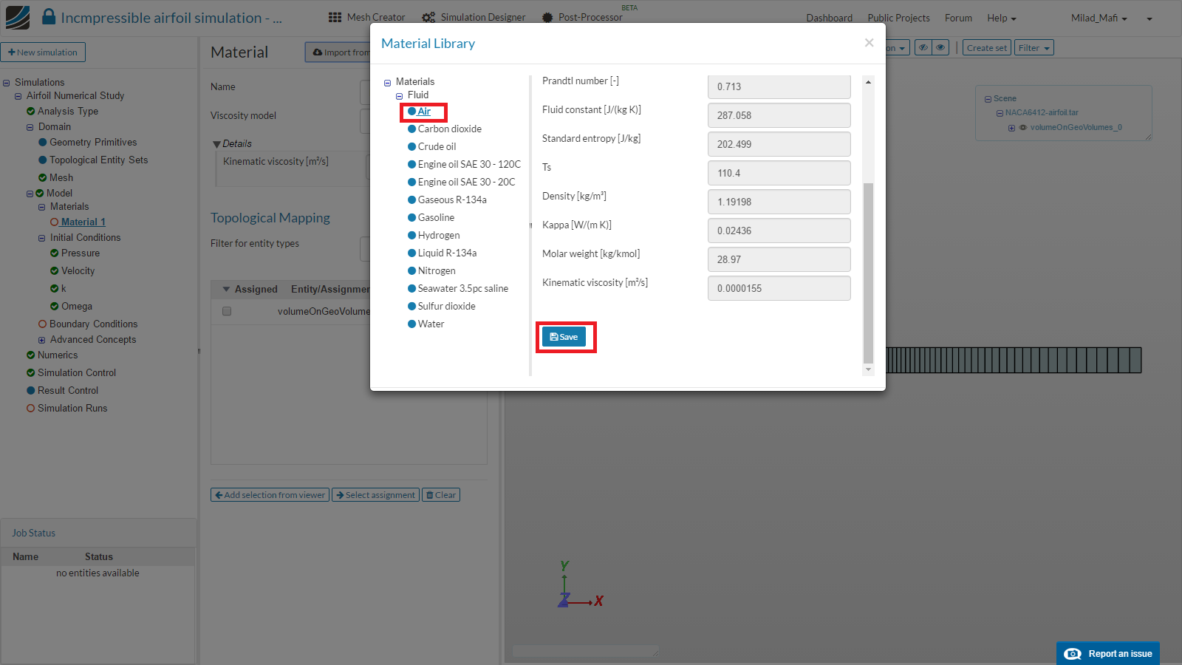The width and height of the screenshot is (1182, 665).
Task: Click the Topological Entity Sets status dot
Action: (x=43, y=160)
